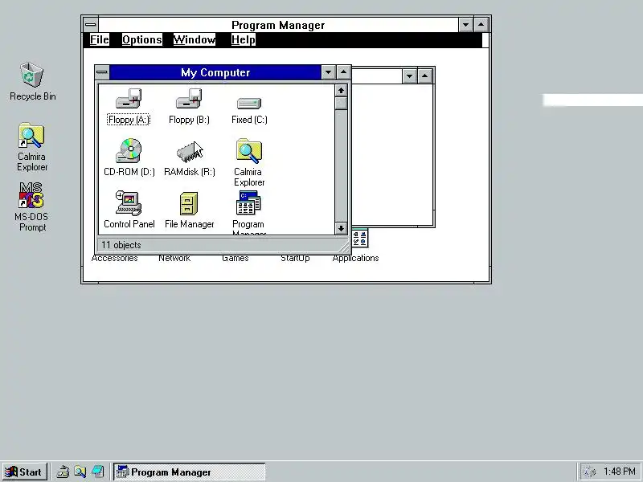Select the RAMdisk (R:) icon

tap(189, 151)
